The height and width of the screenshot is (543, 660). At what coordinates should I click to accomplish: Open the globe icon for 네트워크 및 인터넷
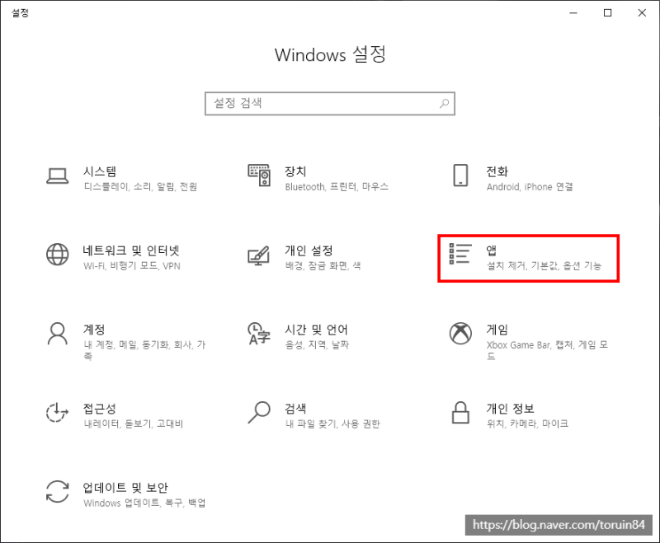pos(57,255)
